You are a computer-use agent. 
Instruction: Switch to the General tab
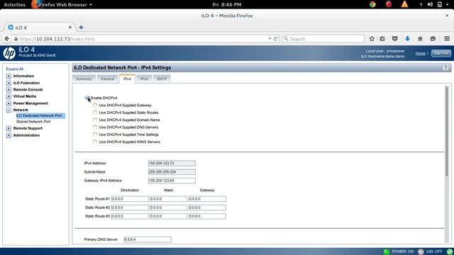(x=107, y=79)
